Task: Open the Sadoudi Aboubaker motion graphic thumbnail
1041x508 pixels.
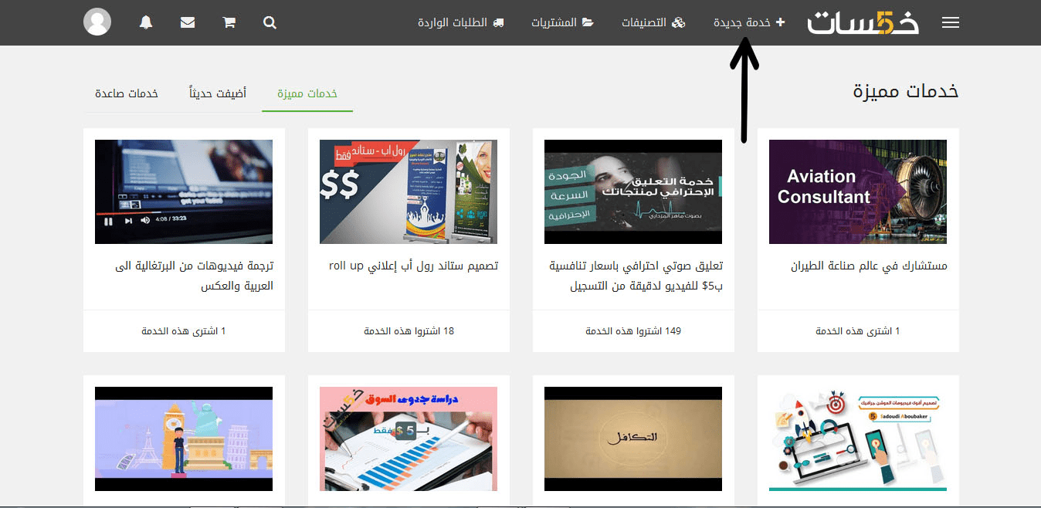Action: pyautogui.click(x=858, y=439)
